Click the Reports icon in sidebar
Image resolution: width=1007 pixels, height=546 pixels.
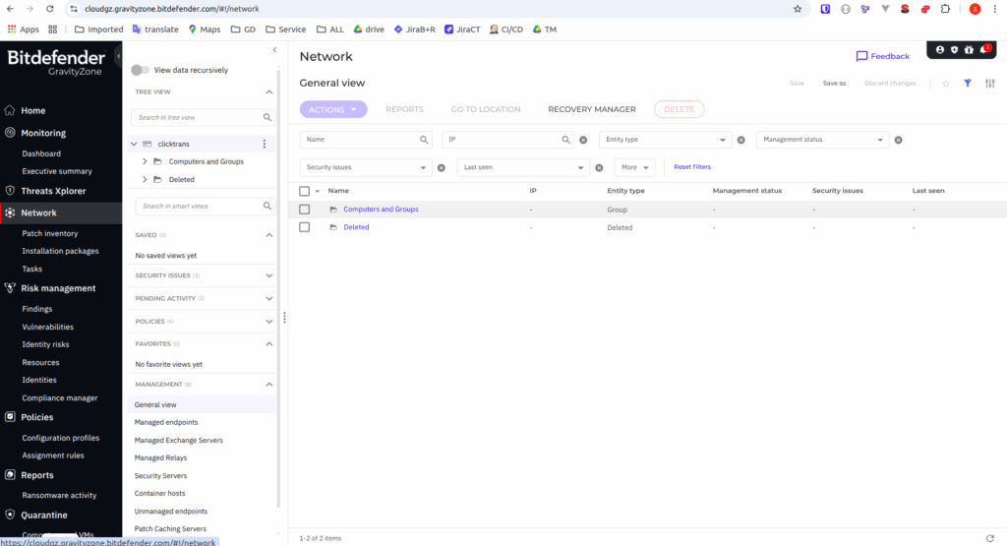[10, 475]
